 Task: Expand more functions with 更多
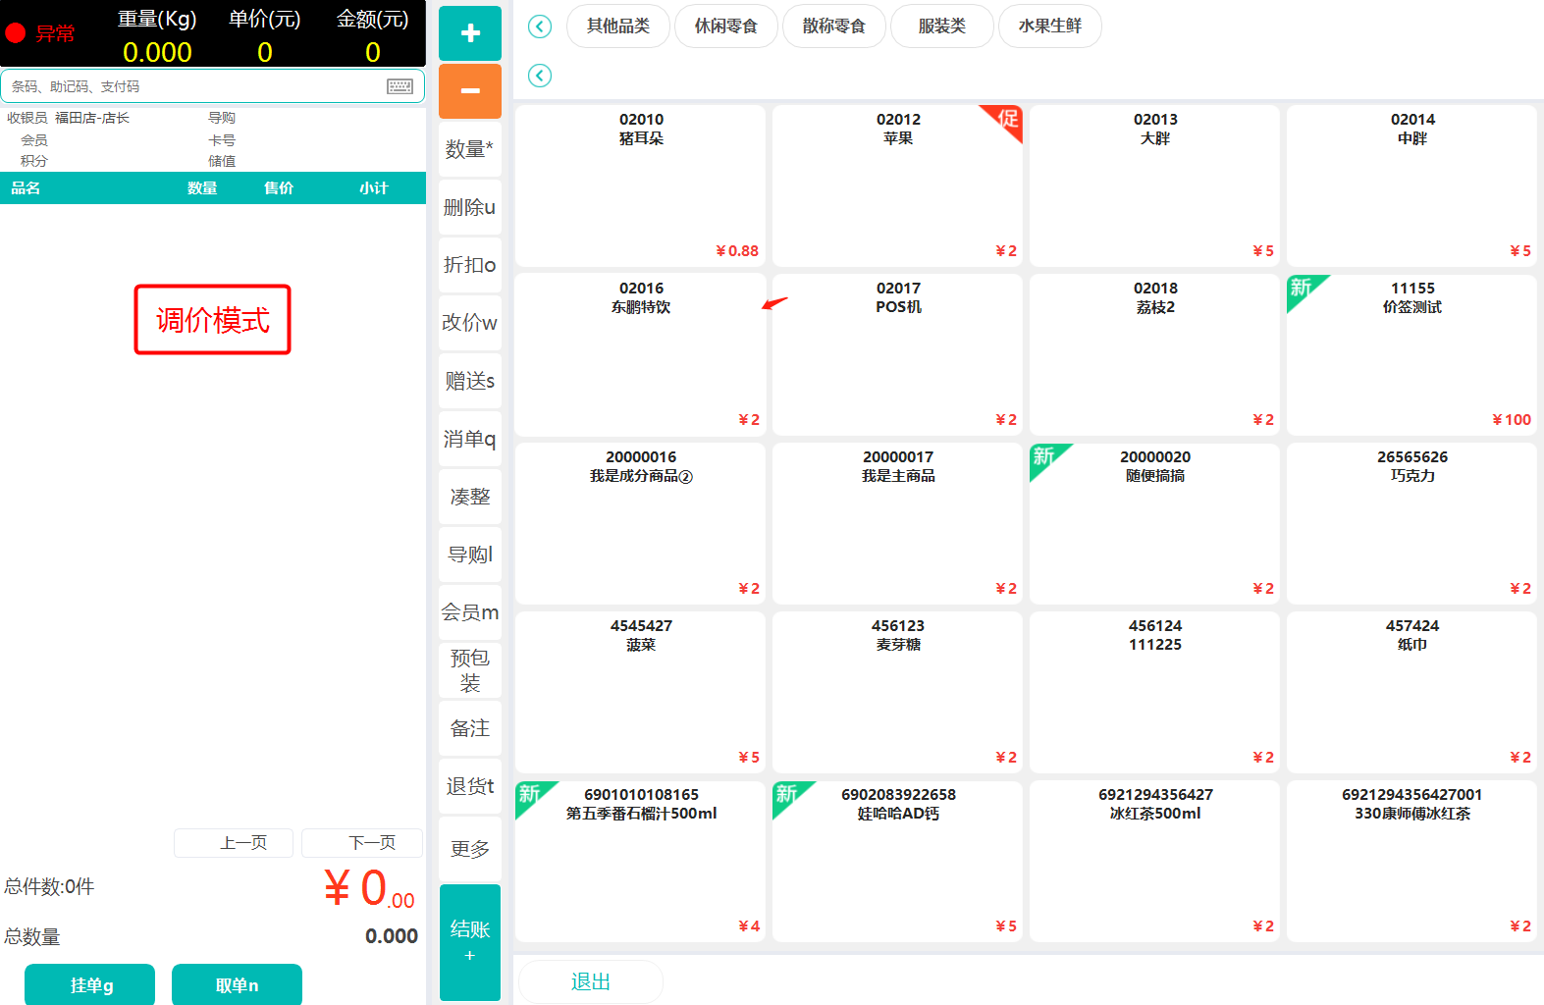470,849
